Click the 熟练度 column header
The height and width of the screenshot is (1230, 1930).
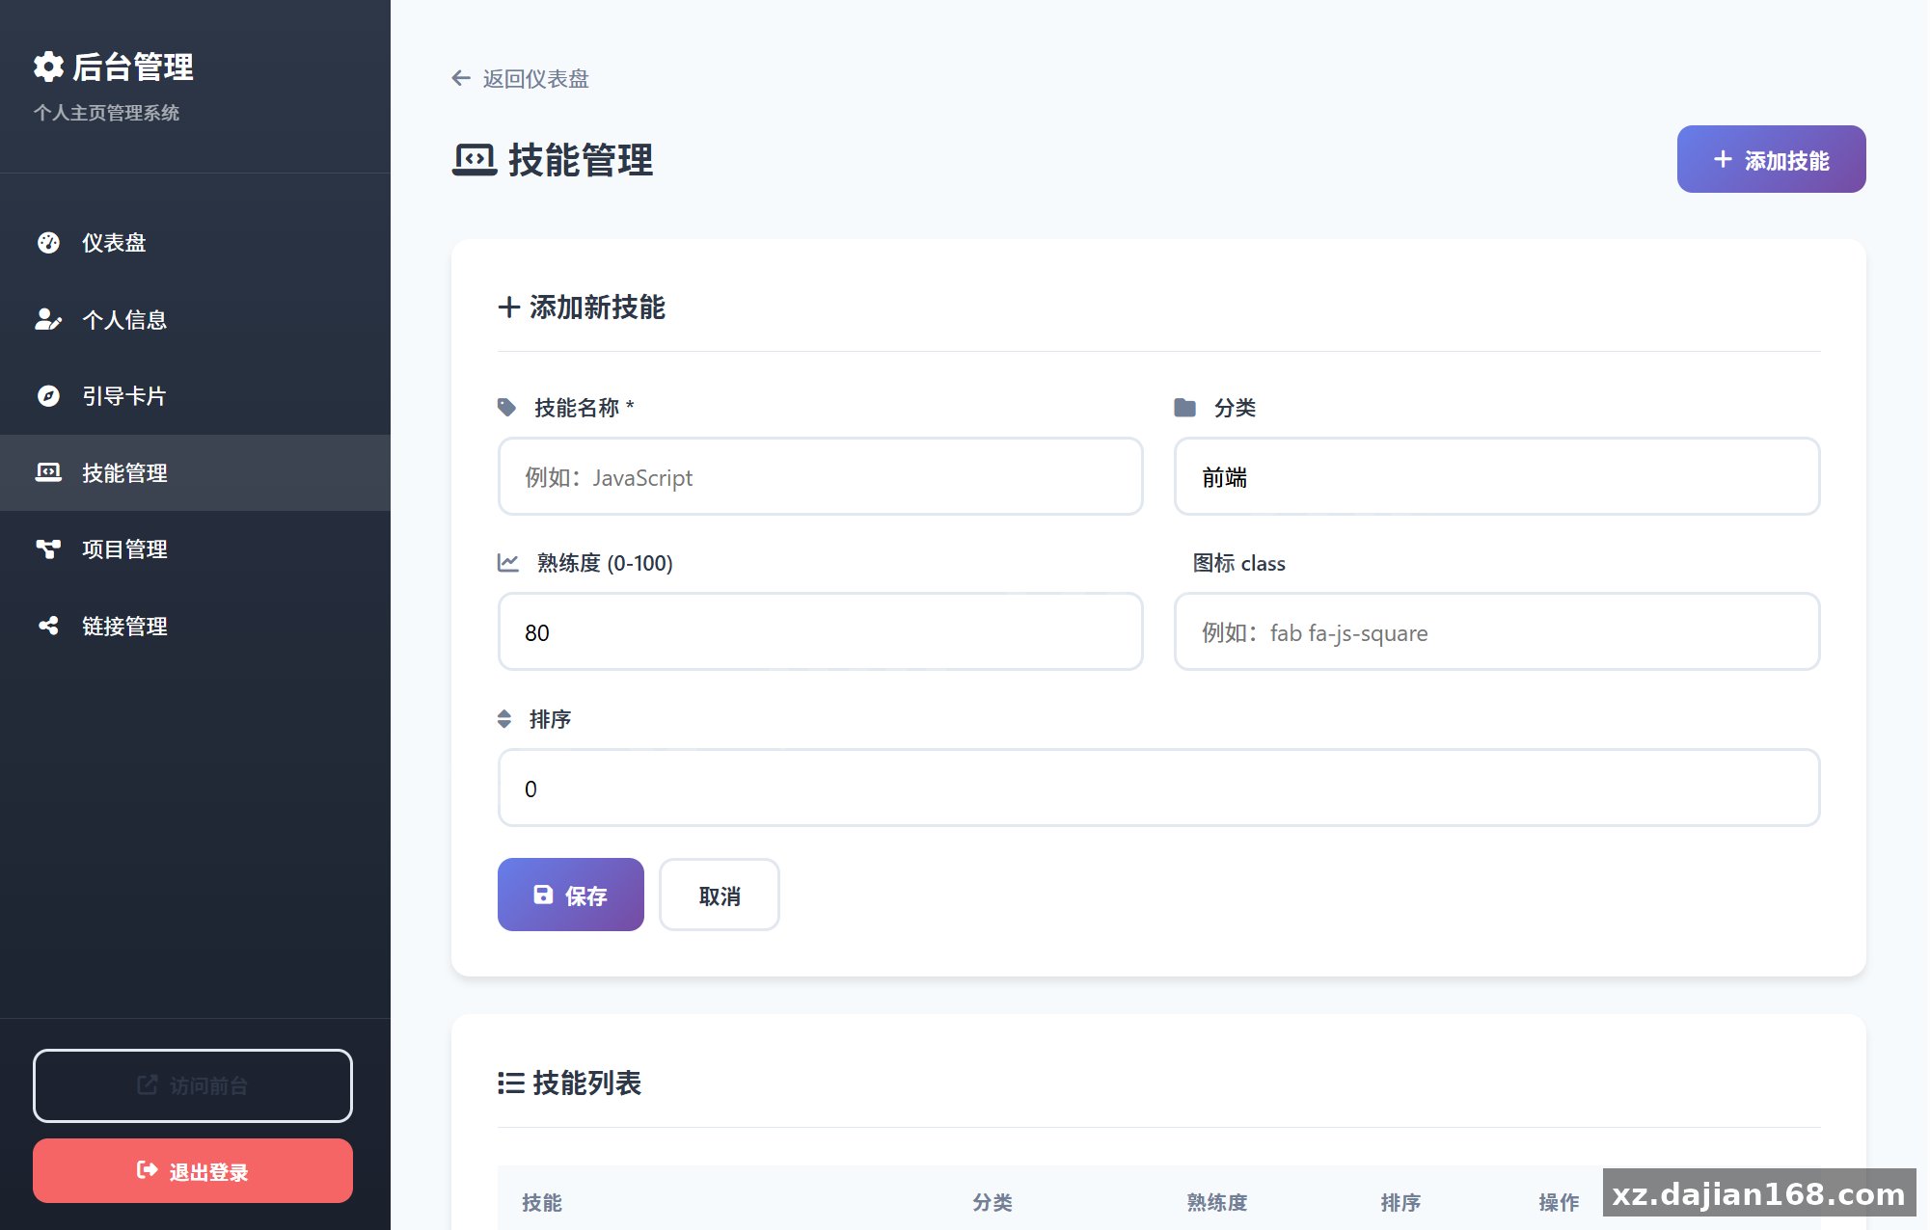coord(1217,1202)
